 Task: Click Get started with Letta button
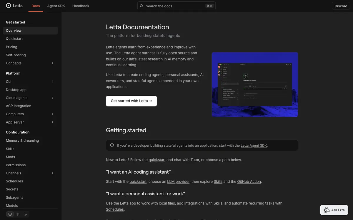(131, 101)
